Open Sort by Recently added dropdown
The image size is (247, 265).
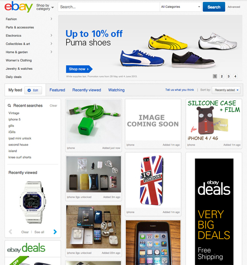click(x=226, y=90)
